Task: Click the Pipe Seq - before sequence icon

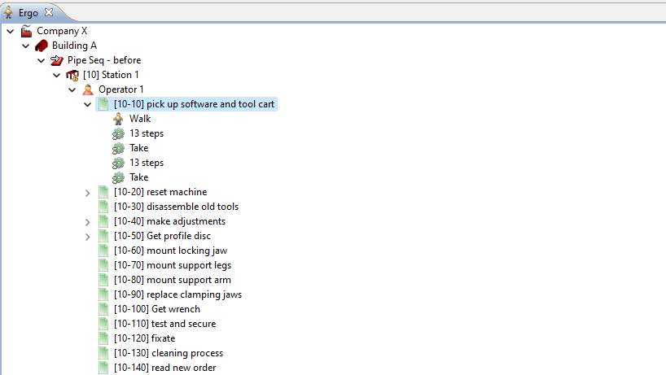Action: pos(57,60)
